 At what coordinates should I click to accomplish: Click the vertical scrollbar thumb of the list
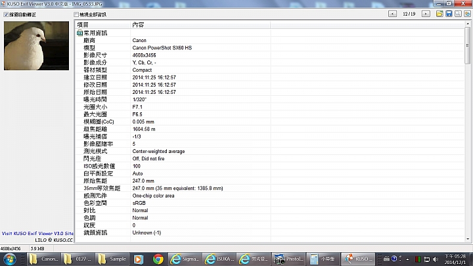468,45
